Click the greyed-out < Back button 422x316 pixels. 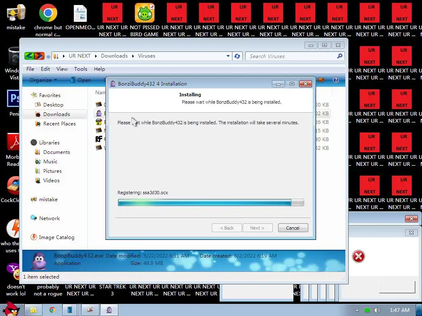[x=227, y=228]
